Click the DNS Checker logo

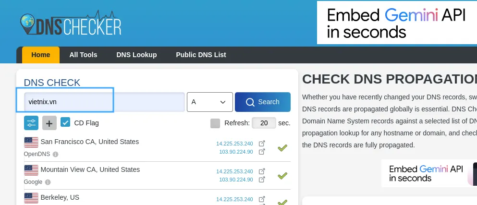pyautogui.click(x=71, y=24)
